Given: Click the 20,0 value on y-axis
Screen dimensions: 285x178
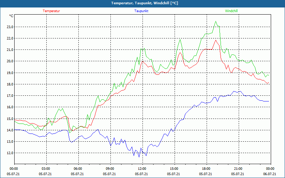Looking at the screenshot, I should coord(10,61).
